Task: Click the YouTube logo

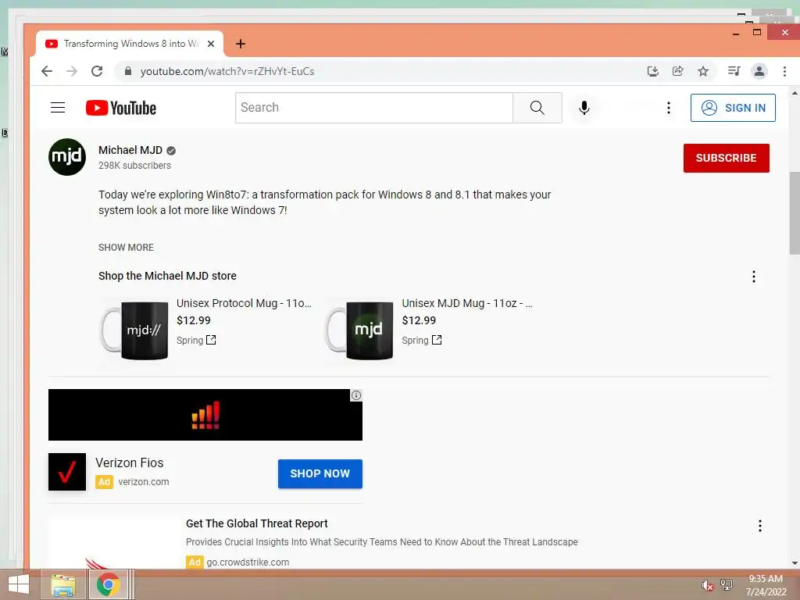Action: (x=121, y=108)
